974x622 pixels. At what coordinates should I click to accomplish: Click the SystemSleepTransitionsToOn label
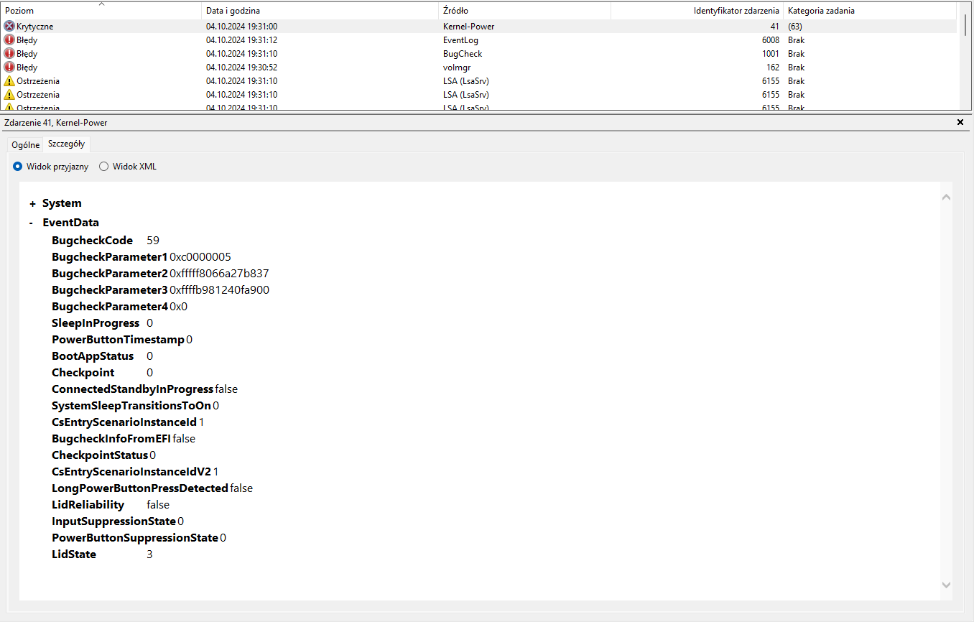pyautogui.click(x=131, y=406)
